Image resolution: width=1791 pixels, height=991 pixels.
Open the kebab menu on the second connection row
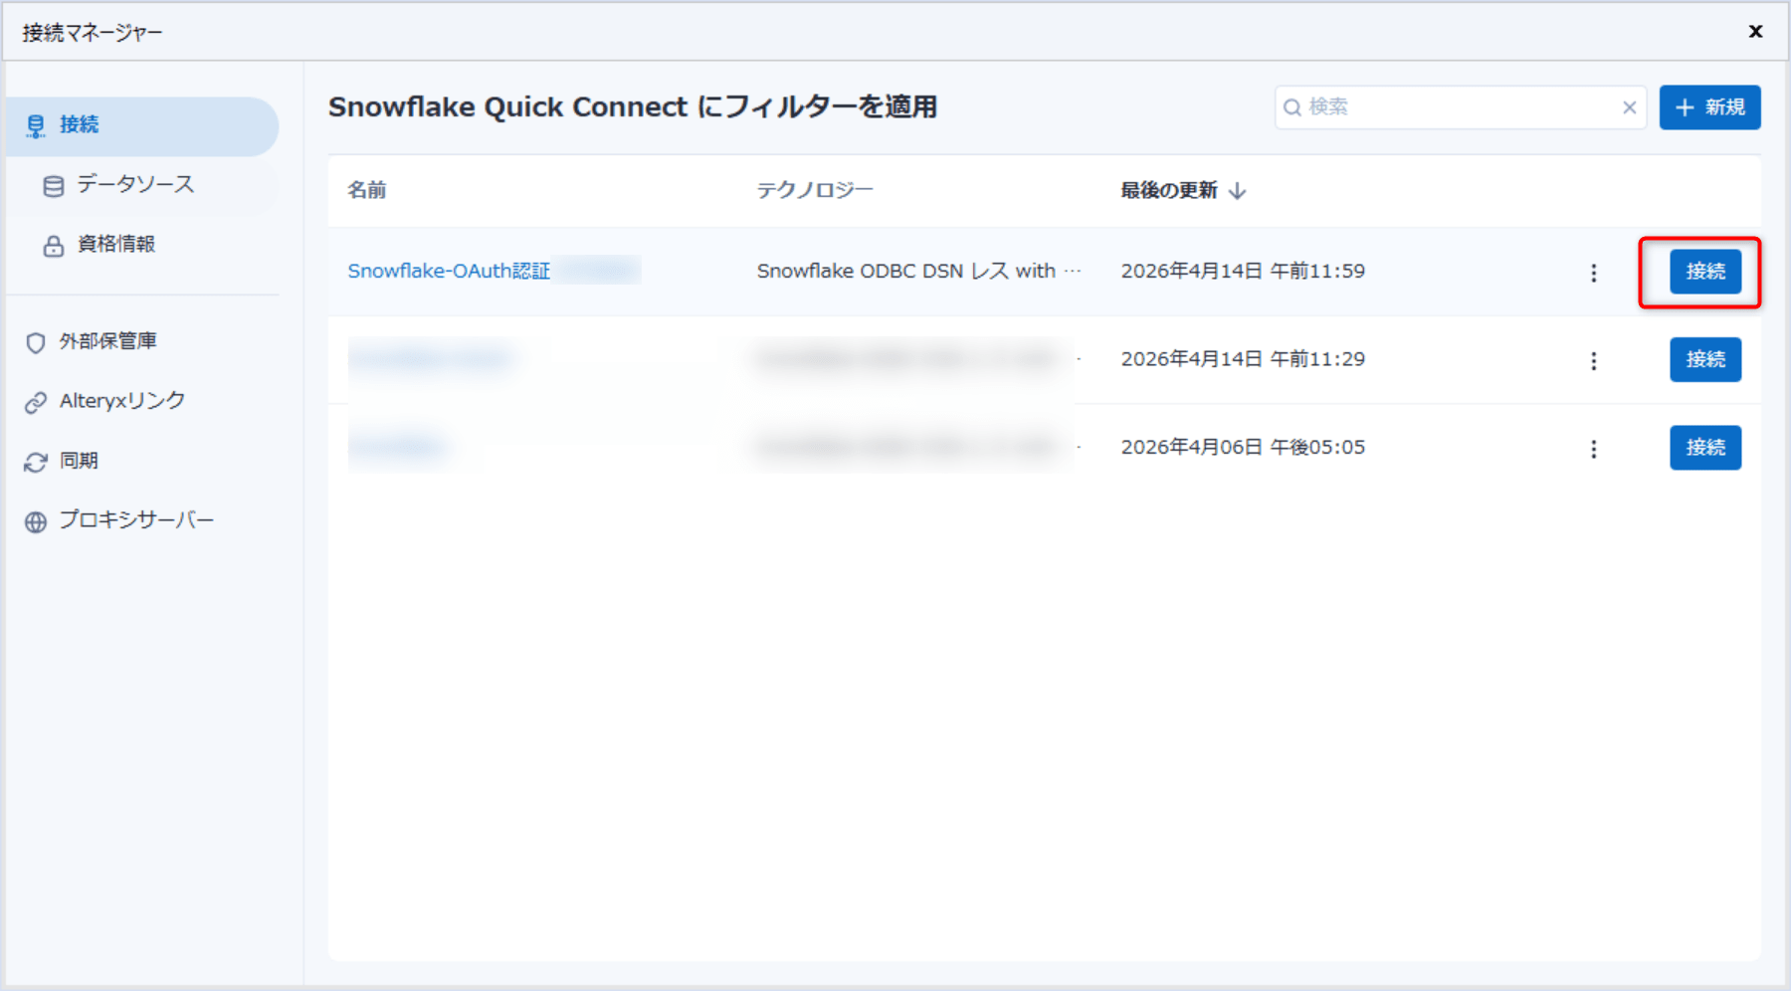(1594, 360)
